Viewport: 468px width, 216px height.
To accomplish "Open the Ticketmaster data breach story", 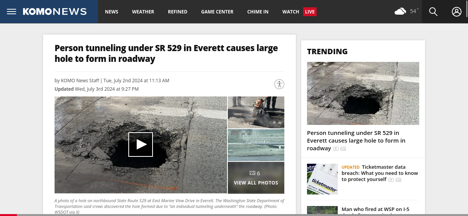I will tap(380, 173).
